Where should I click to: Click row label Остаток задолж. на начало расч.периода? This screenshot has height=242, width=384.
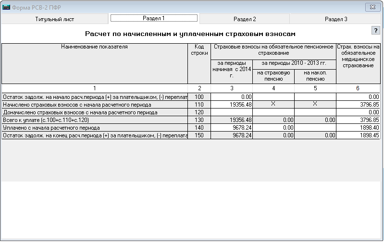pyautogui.click(x=95, y=97)
